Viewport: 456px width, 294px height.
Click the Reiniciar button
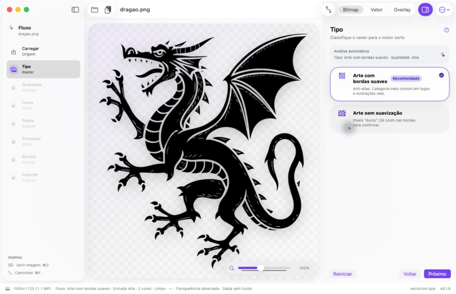coord(342,274)
